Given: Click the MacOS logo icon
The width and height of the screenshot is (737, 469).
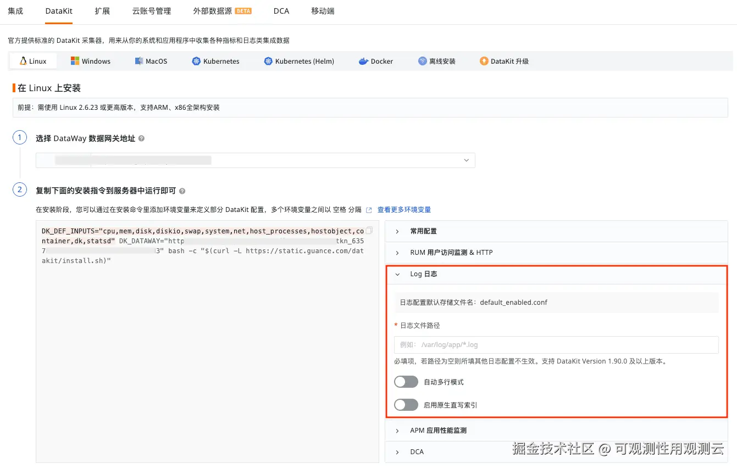Looking at the screenshot, I should tap(139, 61).
